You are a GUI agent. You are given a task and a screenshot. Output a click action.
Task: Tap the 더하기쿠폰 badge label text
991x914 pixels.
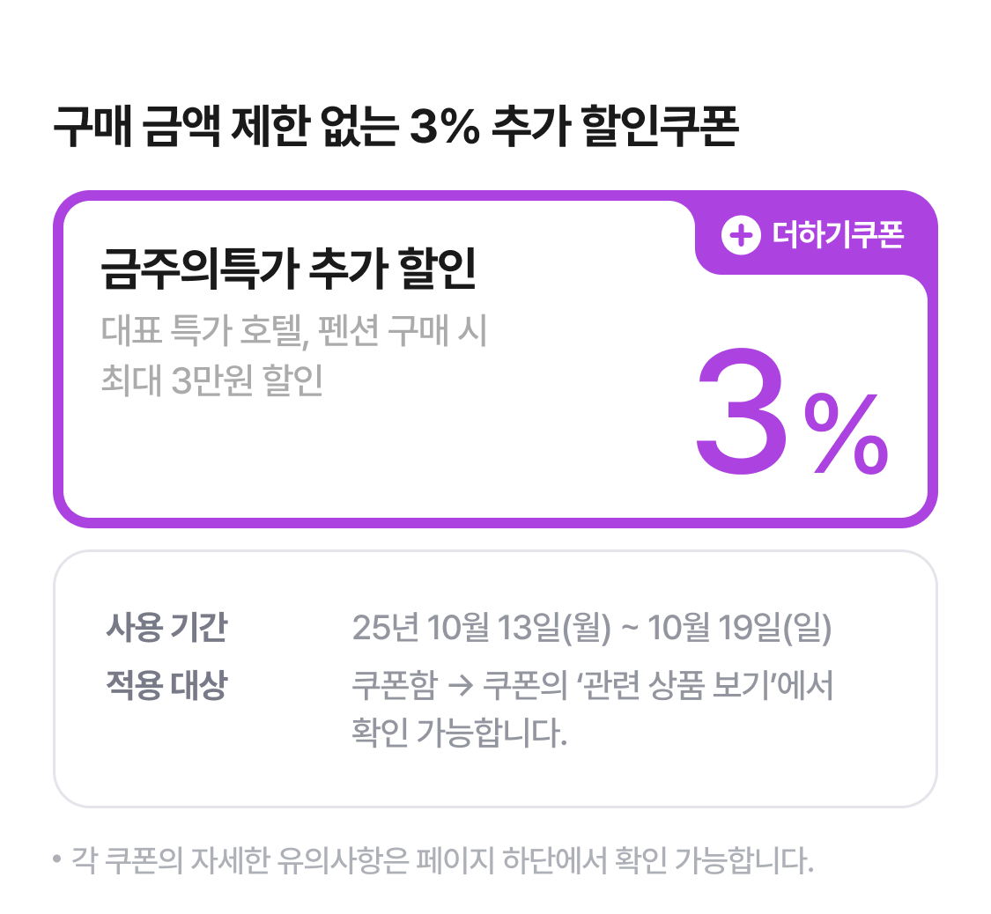click(x=837, y=235)
